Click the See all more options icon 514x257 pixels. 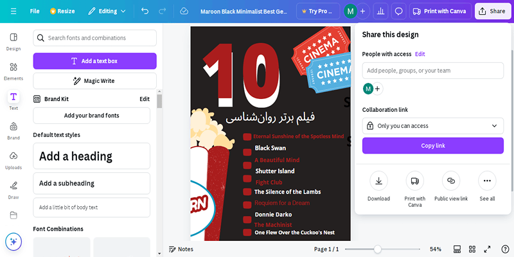pyautogui.click(x=487, y=181)
